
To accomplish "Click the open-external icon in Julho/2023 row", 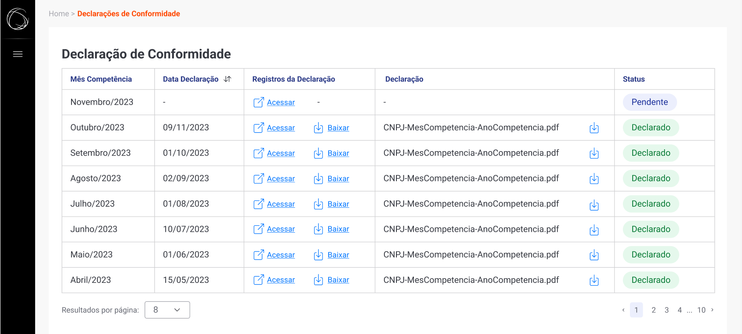I will tap(258, 204).
